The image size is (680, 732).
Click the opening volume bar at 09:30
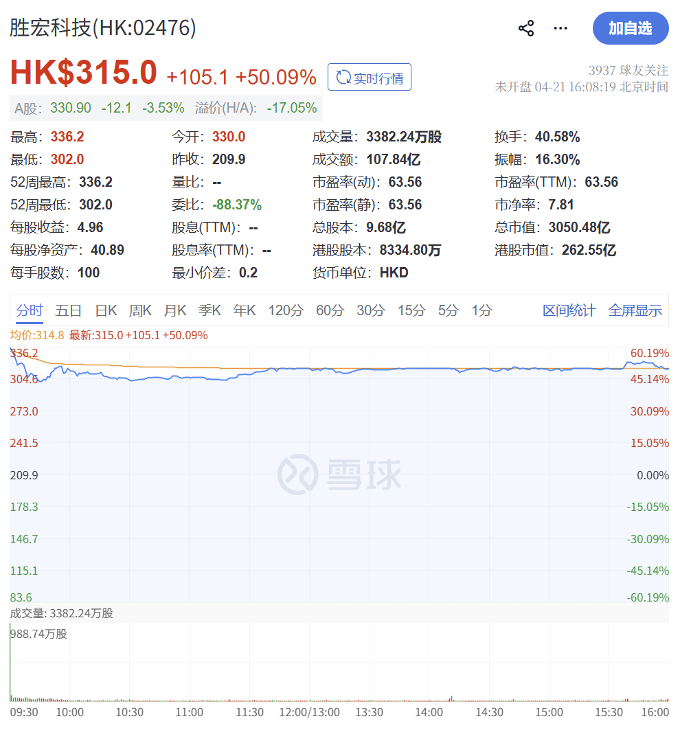pyautogui.click(x=10, y=664)
